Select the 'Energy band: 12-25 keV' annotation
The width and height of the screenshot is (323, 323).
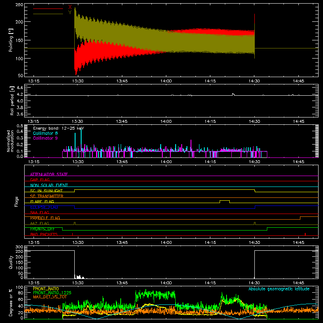tap(59, 128)
